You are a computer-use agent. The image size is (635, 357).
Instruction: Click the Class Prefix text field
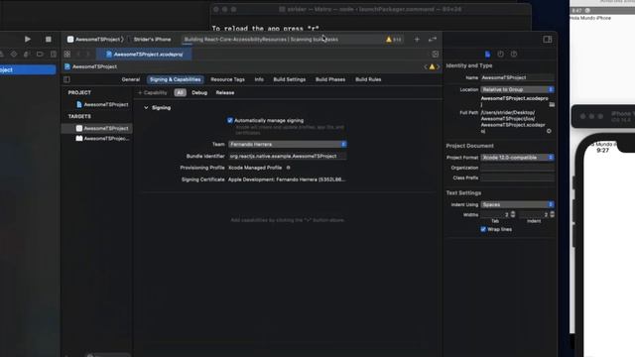pyautogui.click(x=517, y=178)
